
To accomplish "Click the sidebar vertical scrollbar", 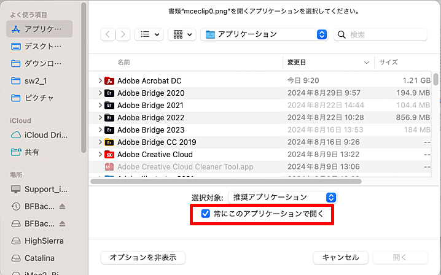I will click(x=84, y=77).
